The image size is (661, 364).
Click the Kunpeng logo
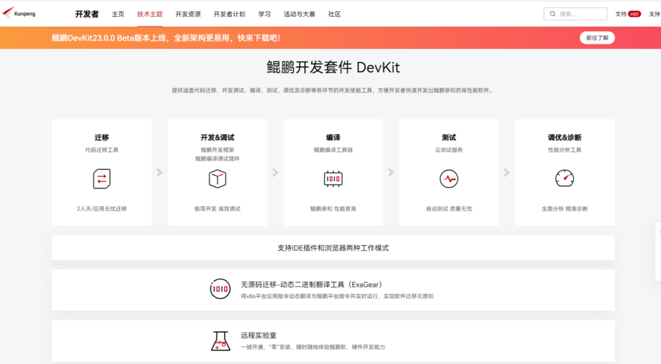(x=19, y=13)
